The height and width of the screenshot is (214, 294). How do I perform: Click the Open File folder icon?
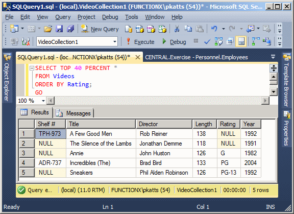[x=48, y=29]
